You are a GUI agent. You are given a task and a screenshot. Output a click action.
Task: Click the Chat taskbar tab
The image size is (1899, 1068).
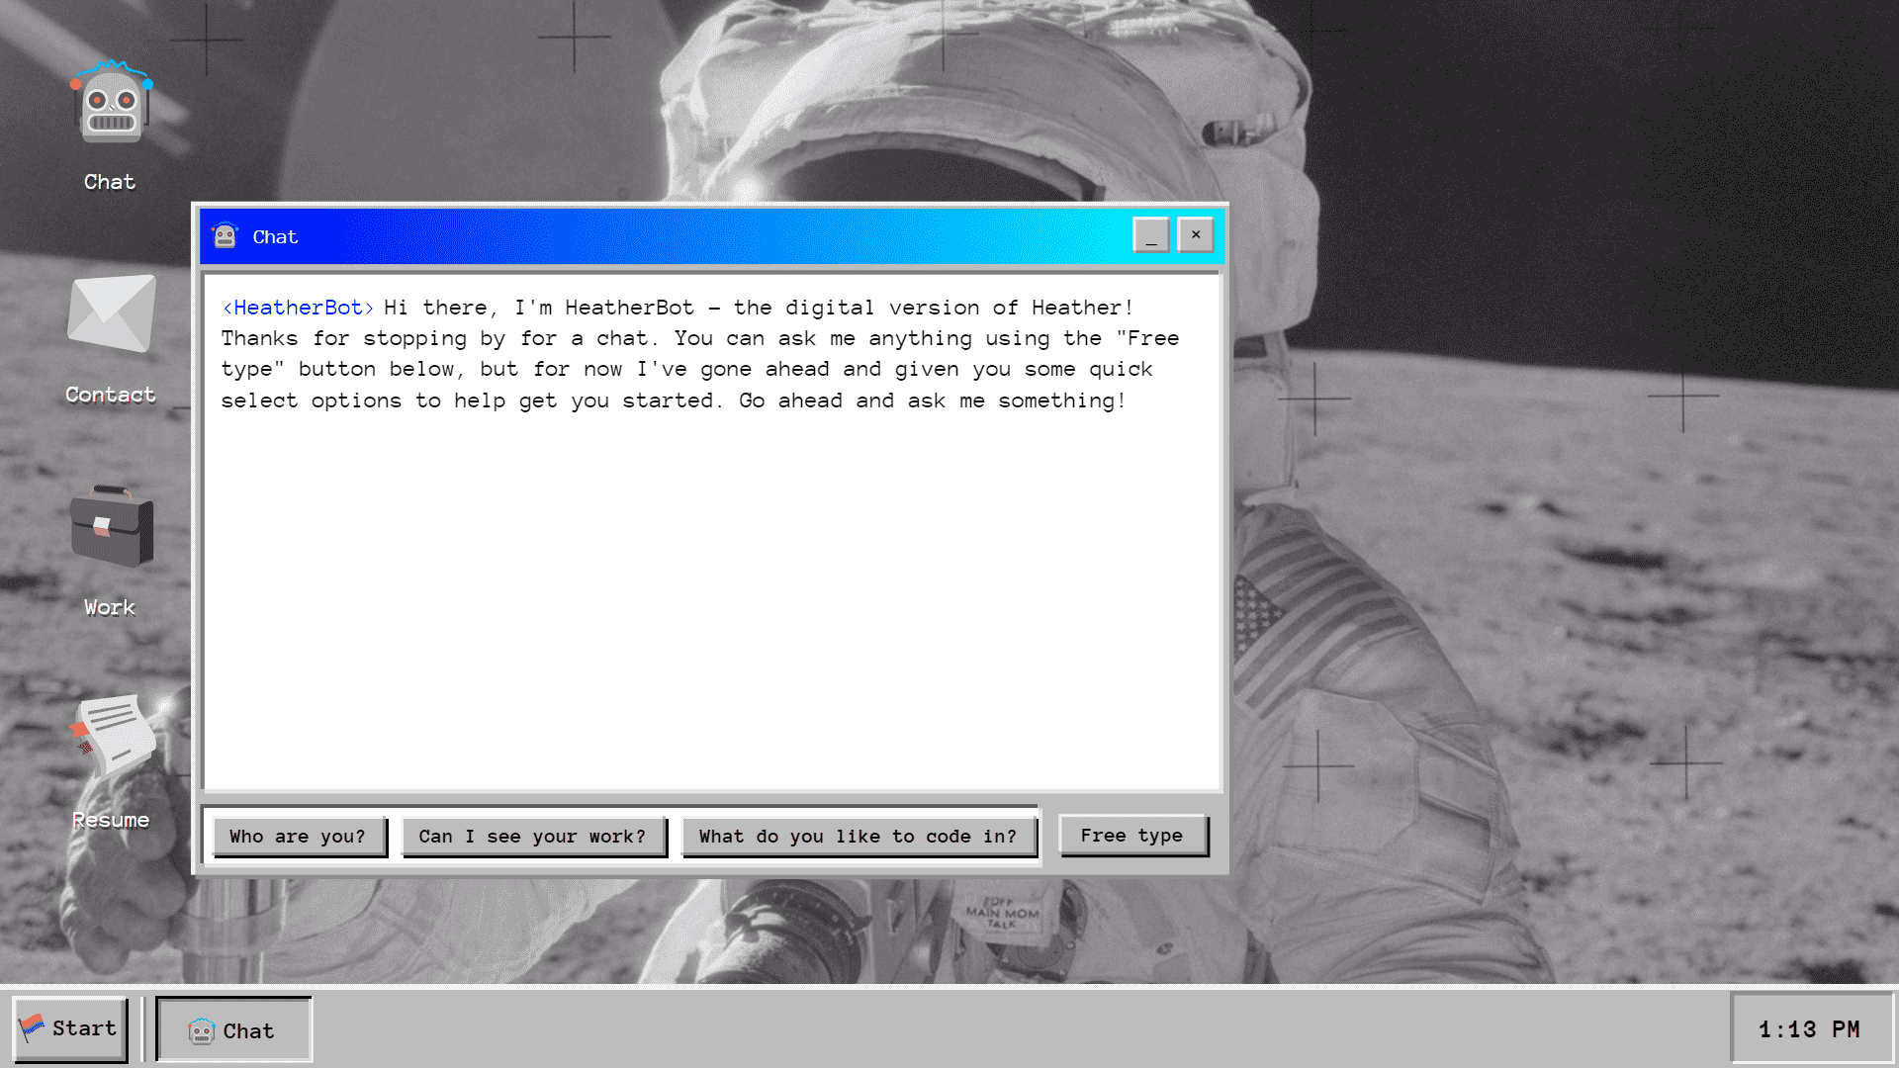pyautogui.click(x=233, y=1028)
